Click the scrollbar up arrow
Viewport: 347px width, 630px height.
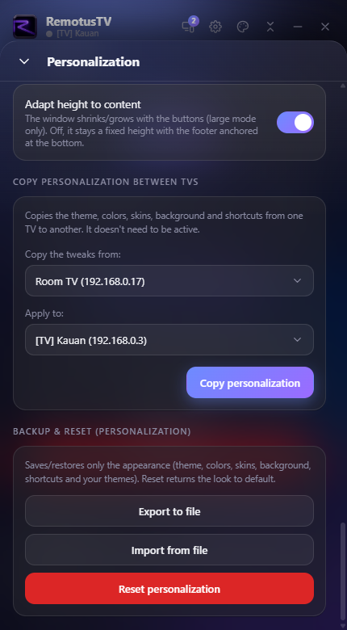pyautogui.click(x=343, y=86)
